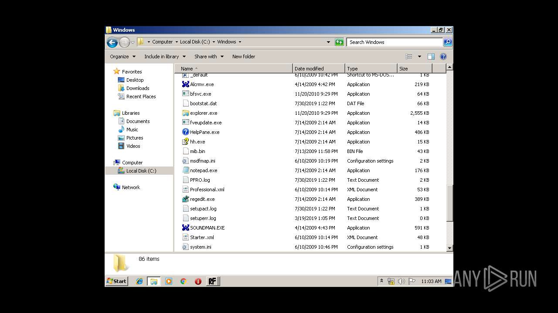The height and width of the screenshot is (313, 558).
Task: Select the HelpPane.exe file icon
Action: [x=186, y=132]
